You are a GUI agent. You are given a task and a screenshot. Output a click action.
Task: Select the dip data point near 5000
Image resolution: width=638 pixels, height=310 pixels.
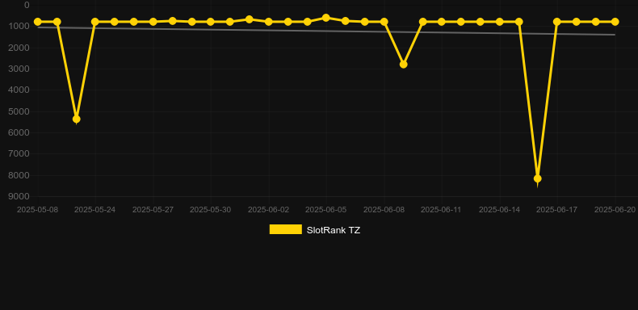(76, 119)
